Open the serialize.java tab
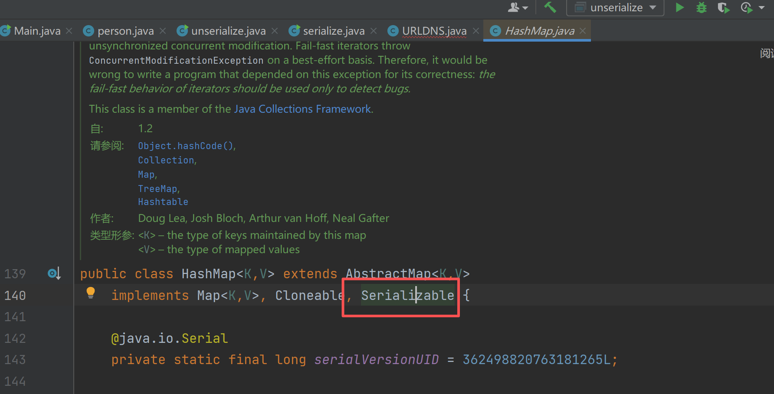This screenshot has height=394, width=774. pyautogui.click(x=333, y=31)
